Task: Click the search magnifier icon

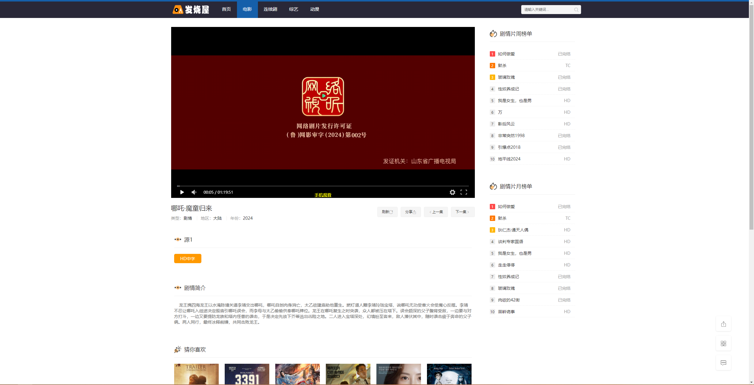Action: 576,10
